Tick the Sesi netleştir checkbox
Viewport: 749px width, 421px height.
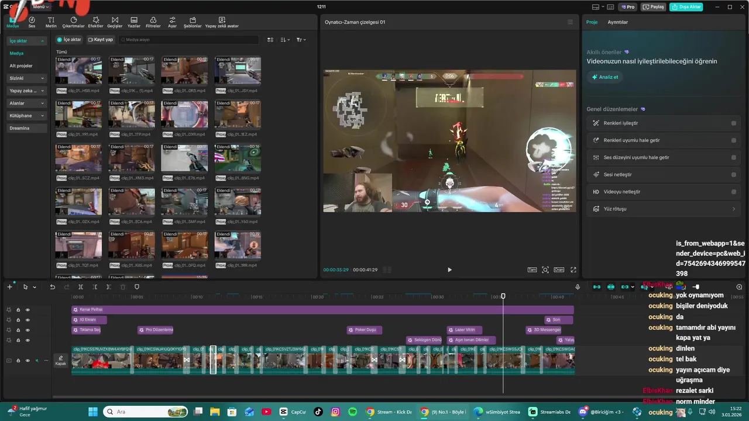point(734,174)
